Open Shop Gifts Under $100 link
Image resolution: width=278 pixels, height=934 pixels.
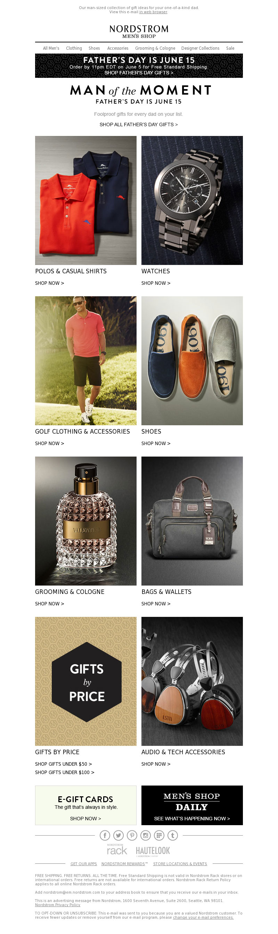point(65,772)
